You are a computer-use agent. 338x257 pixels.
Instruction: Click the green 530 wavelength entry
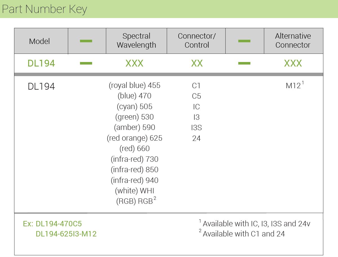point(134,117)
